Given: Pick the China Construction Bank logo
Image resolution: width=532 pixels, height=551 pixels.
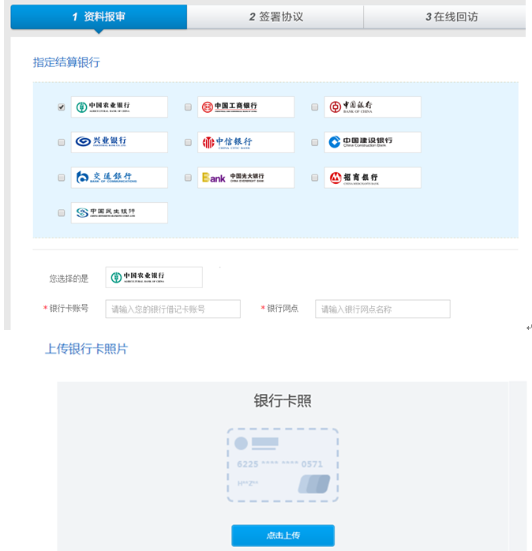Looking at the screenshot, I should 372,142.
